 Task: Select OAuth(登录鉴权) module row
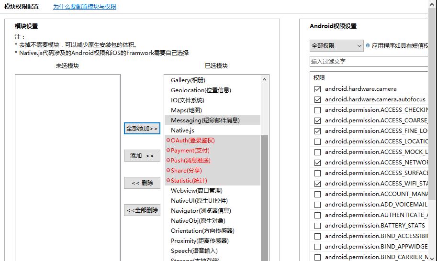click(213, 140)
